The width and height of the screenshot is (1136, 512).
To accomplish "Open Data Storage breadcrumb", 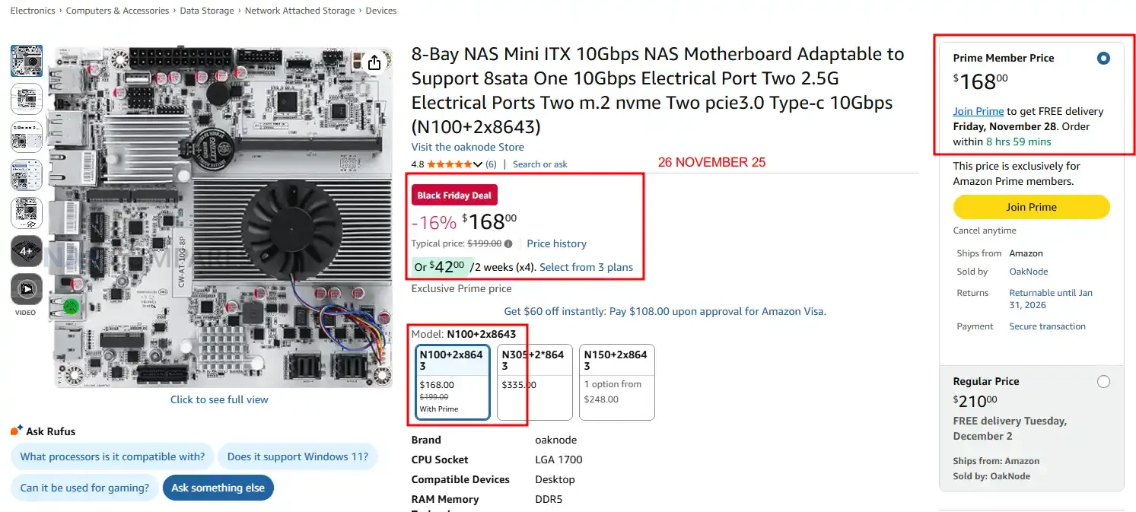I will pos(207,11).
